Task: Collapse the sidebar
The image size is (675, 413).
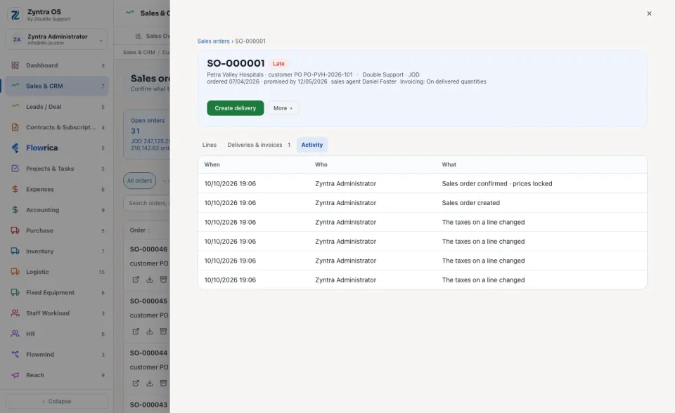Action: (x=57, y=401)
